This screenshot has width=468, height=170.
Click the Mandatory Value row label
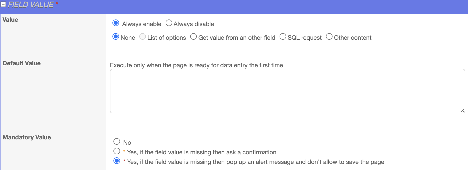click(x=27, y=137)
